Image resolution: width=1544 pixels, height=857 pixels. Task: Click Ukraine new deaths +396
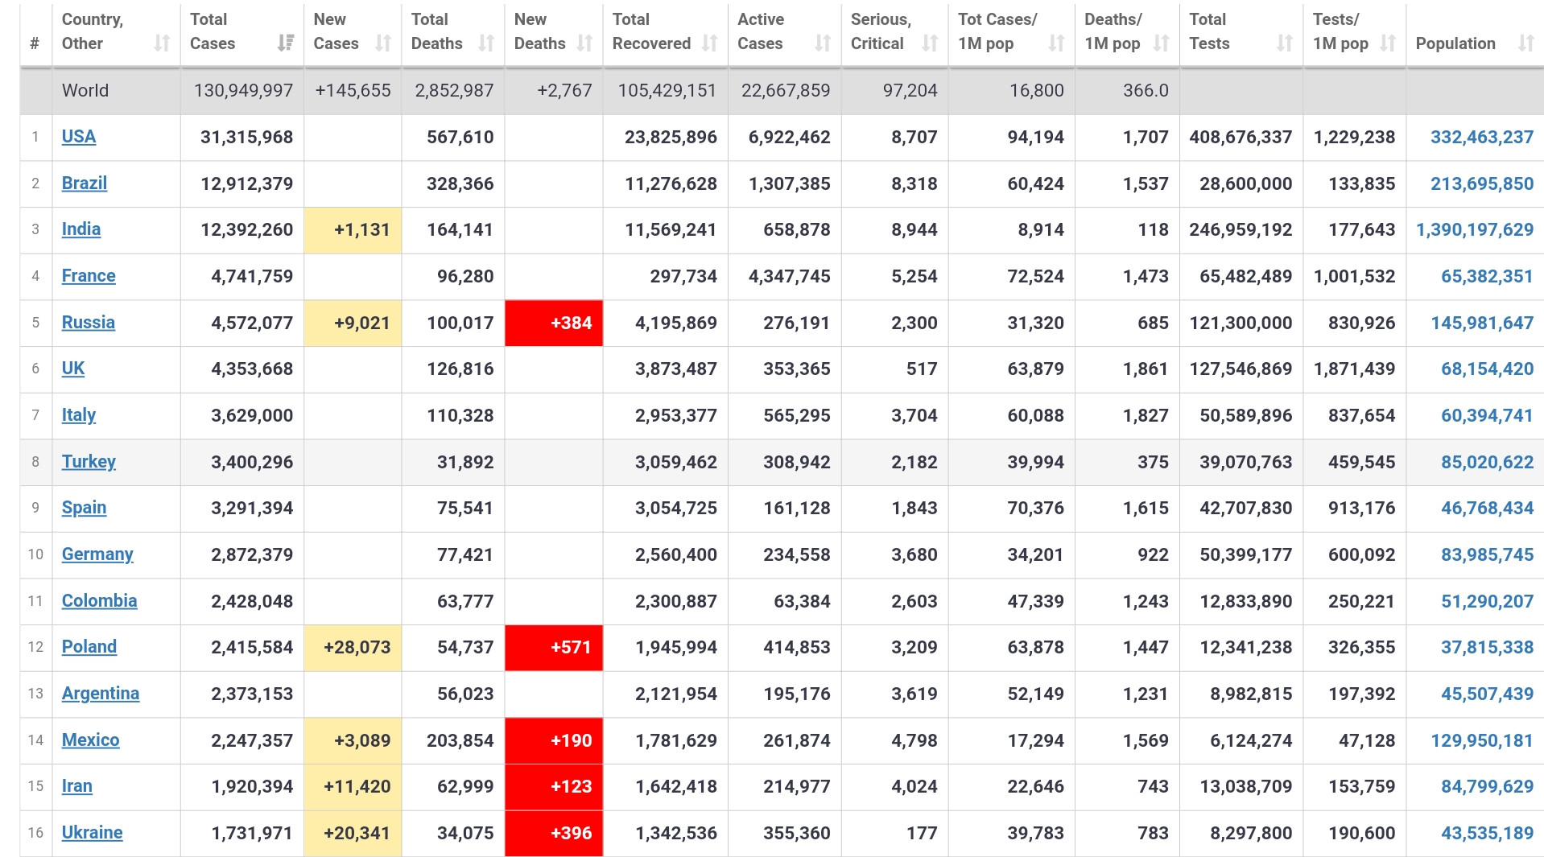tap(554, 834)
